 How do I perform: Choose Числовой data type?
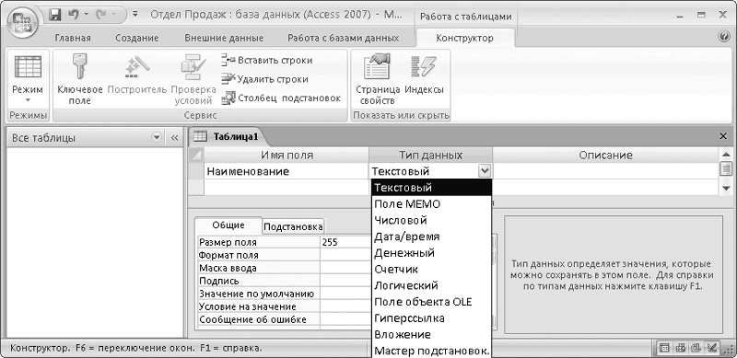click(x=431, y=220)
